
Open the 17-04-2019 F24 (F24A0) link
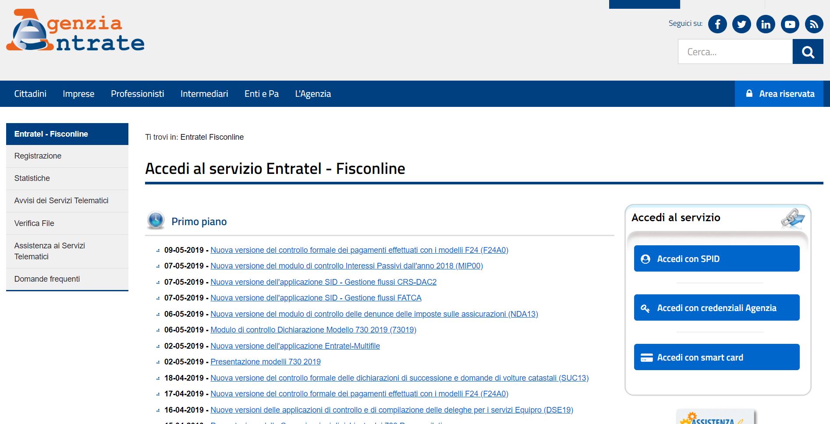(359, 394)
